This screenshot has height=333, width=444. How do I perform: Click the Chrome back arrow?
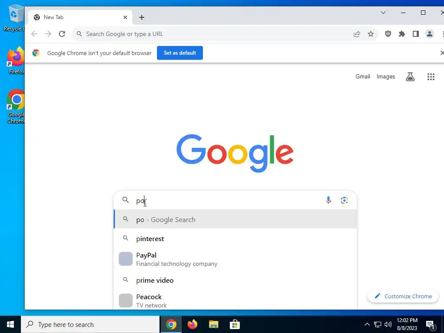(x=34, y=34)
